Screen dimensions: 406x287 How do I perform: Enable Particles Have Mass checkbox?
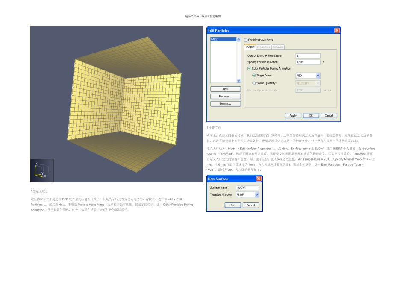point(246,40)
